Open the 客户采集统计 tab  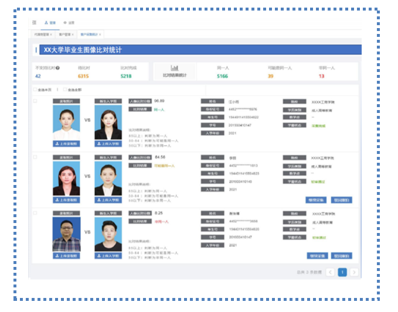click(89, 35)
